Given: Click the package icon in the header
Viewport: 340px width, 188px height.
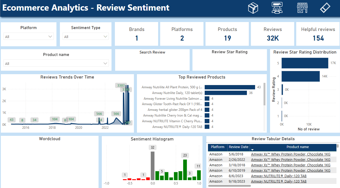Looking at the screenshot, I should [x=253, y=8].
